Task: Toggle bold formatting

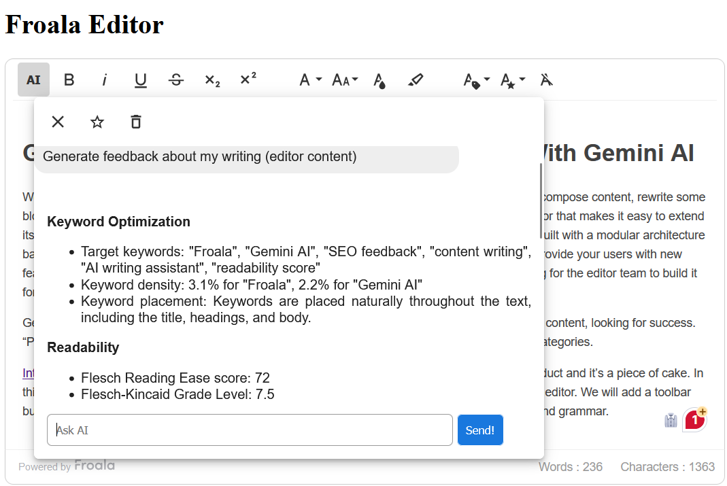Action: point(69,80)
